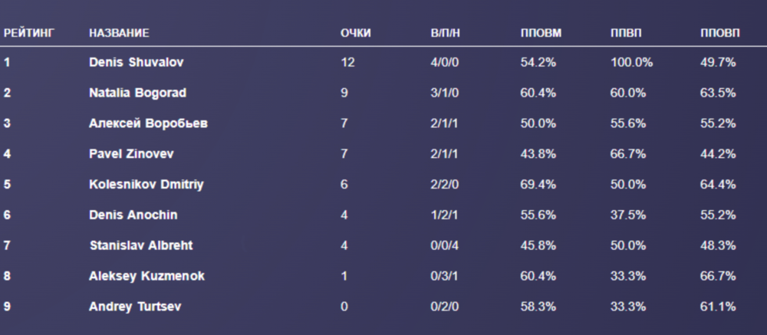Select the В/П/Н column header
Viewport: 767px width, 335px height.
446,33
